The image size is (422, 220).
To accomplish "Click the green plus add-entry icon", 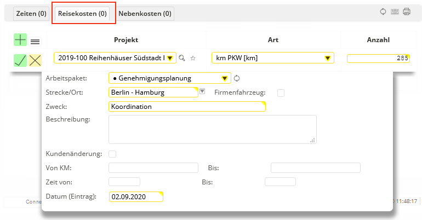I will (20, 40).
